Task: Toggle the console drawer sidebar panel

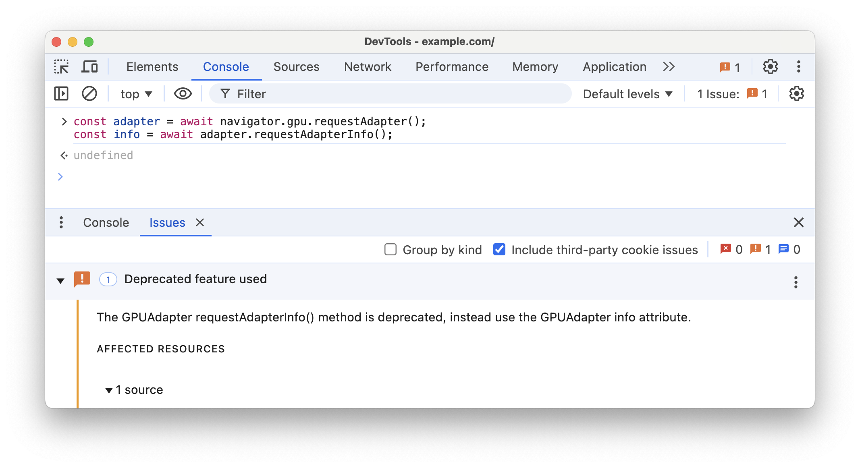Action: (x=62, y=93)
